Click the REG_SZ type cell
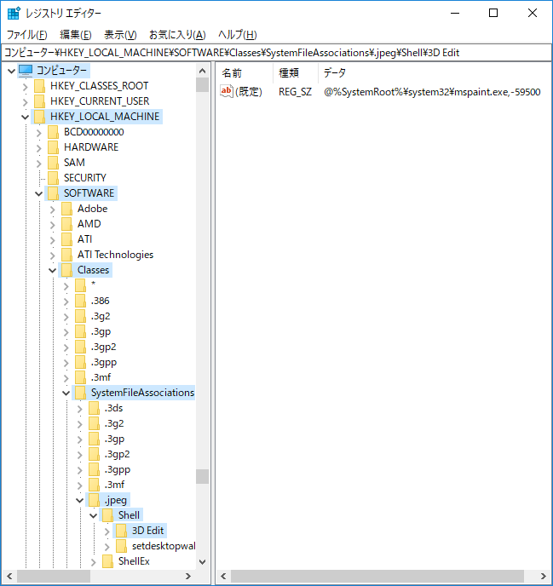Image resolution: width=553 pixels, height=586 pixels. pyautogui.click(x=295, y=92)
